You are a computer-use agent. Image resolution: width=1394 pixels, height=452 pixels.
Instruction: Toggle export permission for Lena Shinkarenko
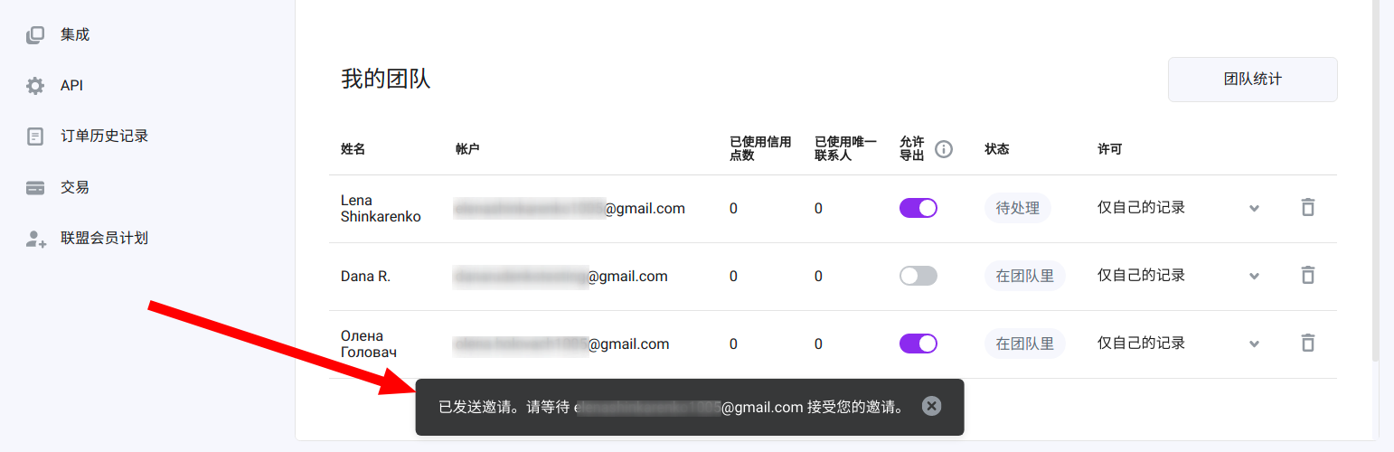pyautogui.click(x=918, y=208)
